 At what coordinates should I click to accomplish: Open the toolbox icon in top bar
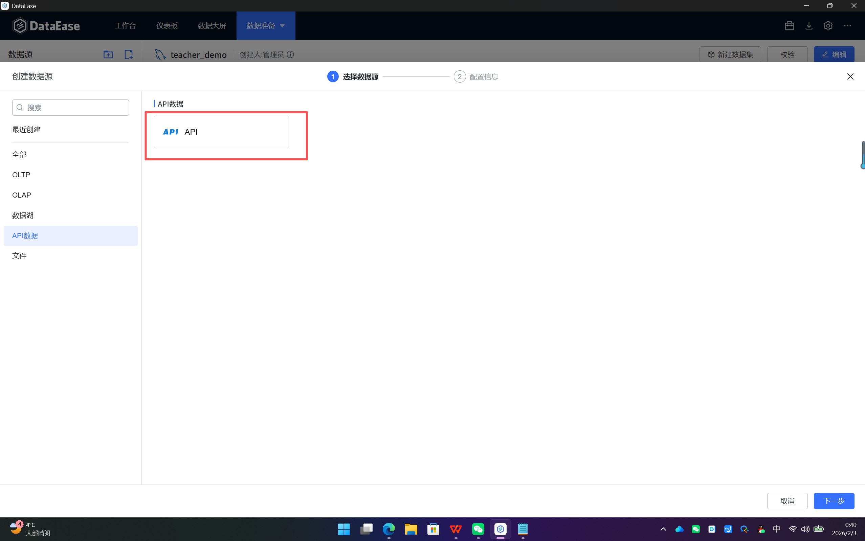[x=789, y=26]
